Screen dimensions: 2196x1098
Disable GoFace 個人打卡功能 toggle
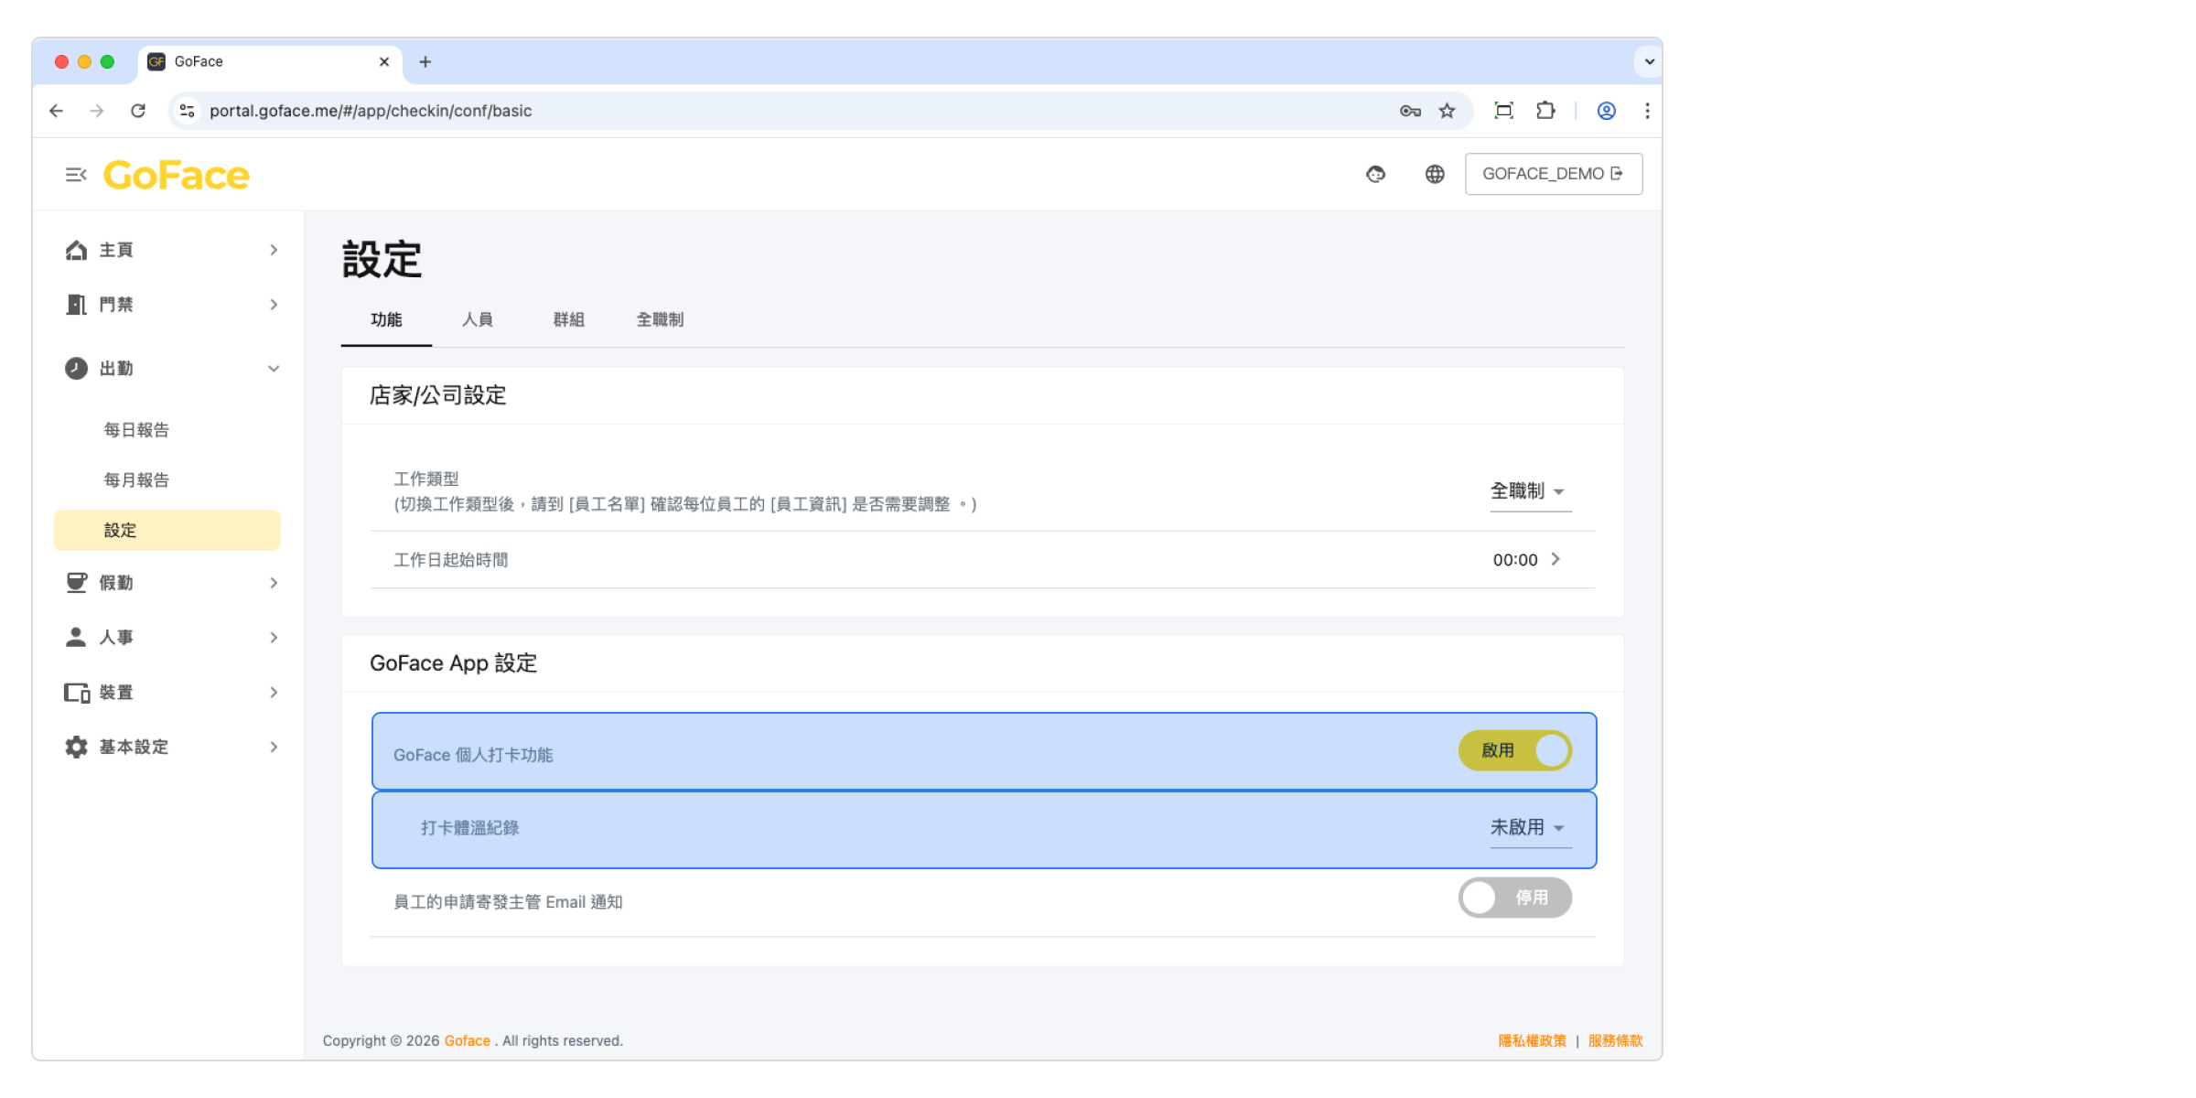[x=1514, y=750]
